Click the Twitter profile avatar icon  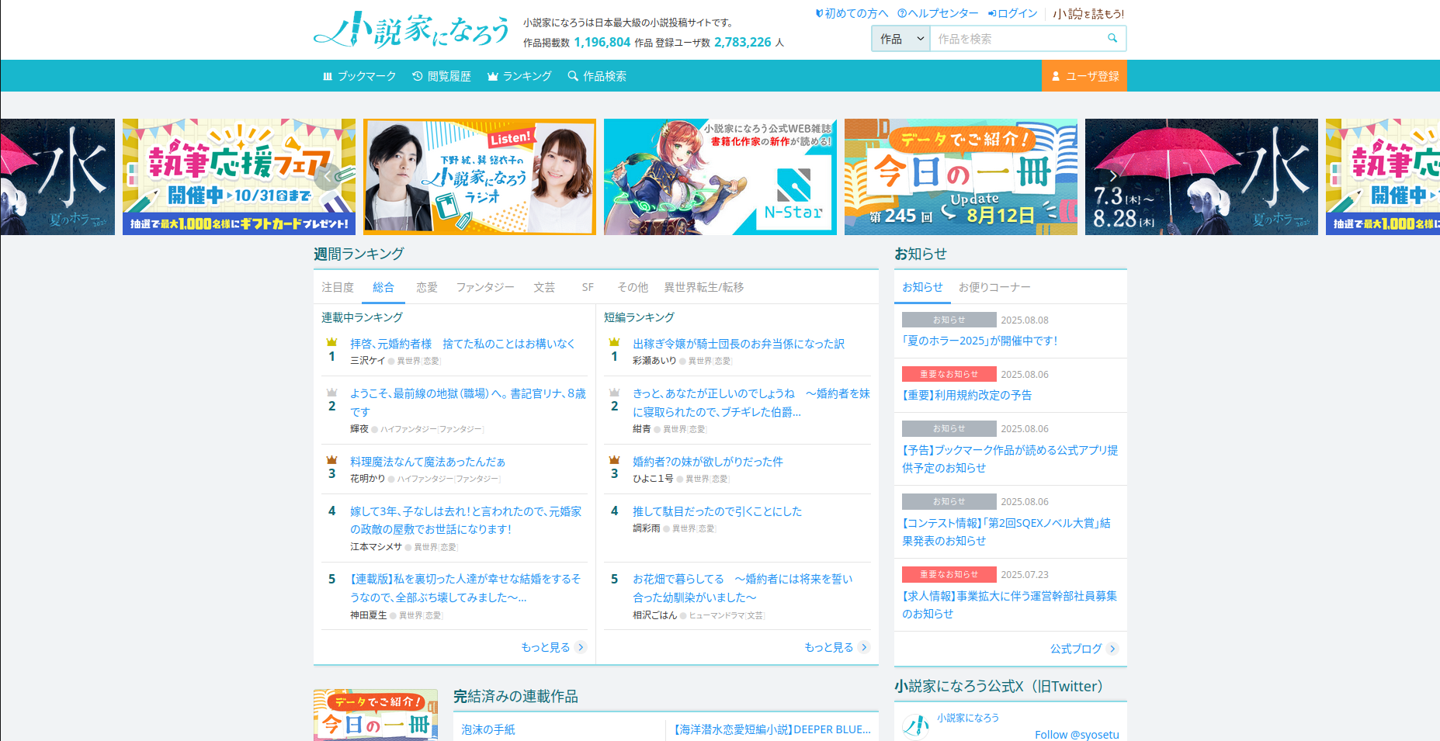point(916,726)
